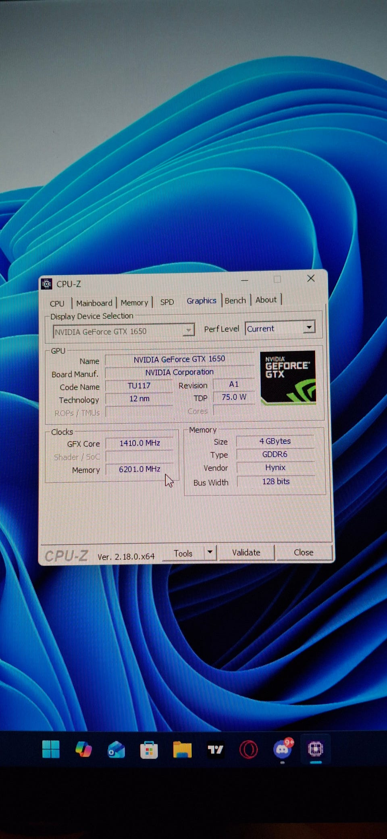Click the Tools button
Viewport: 387px width, 839px height.
click(x=183, y=553)
